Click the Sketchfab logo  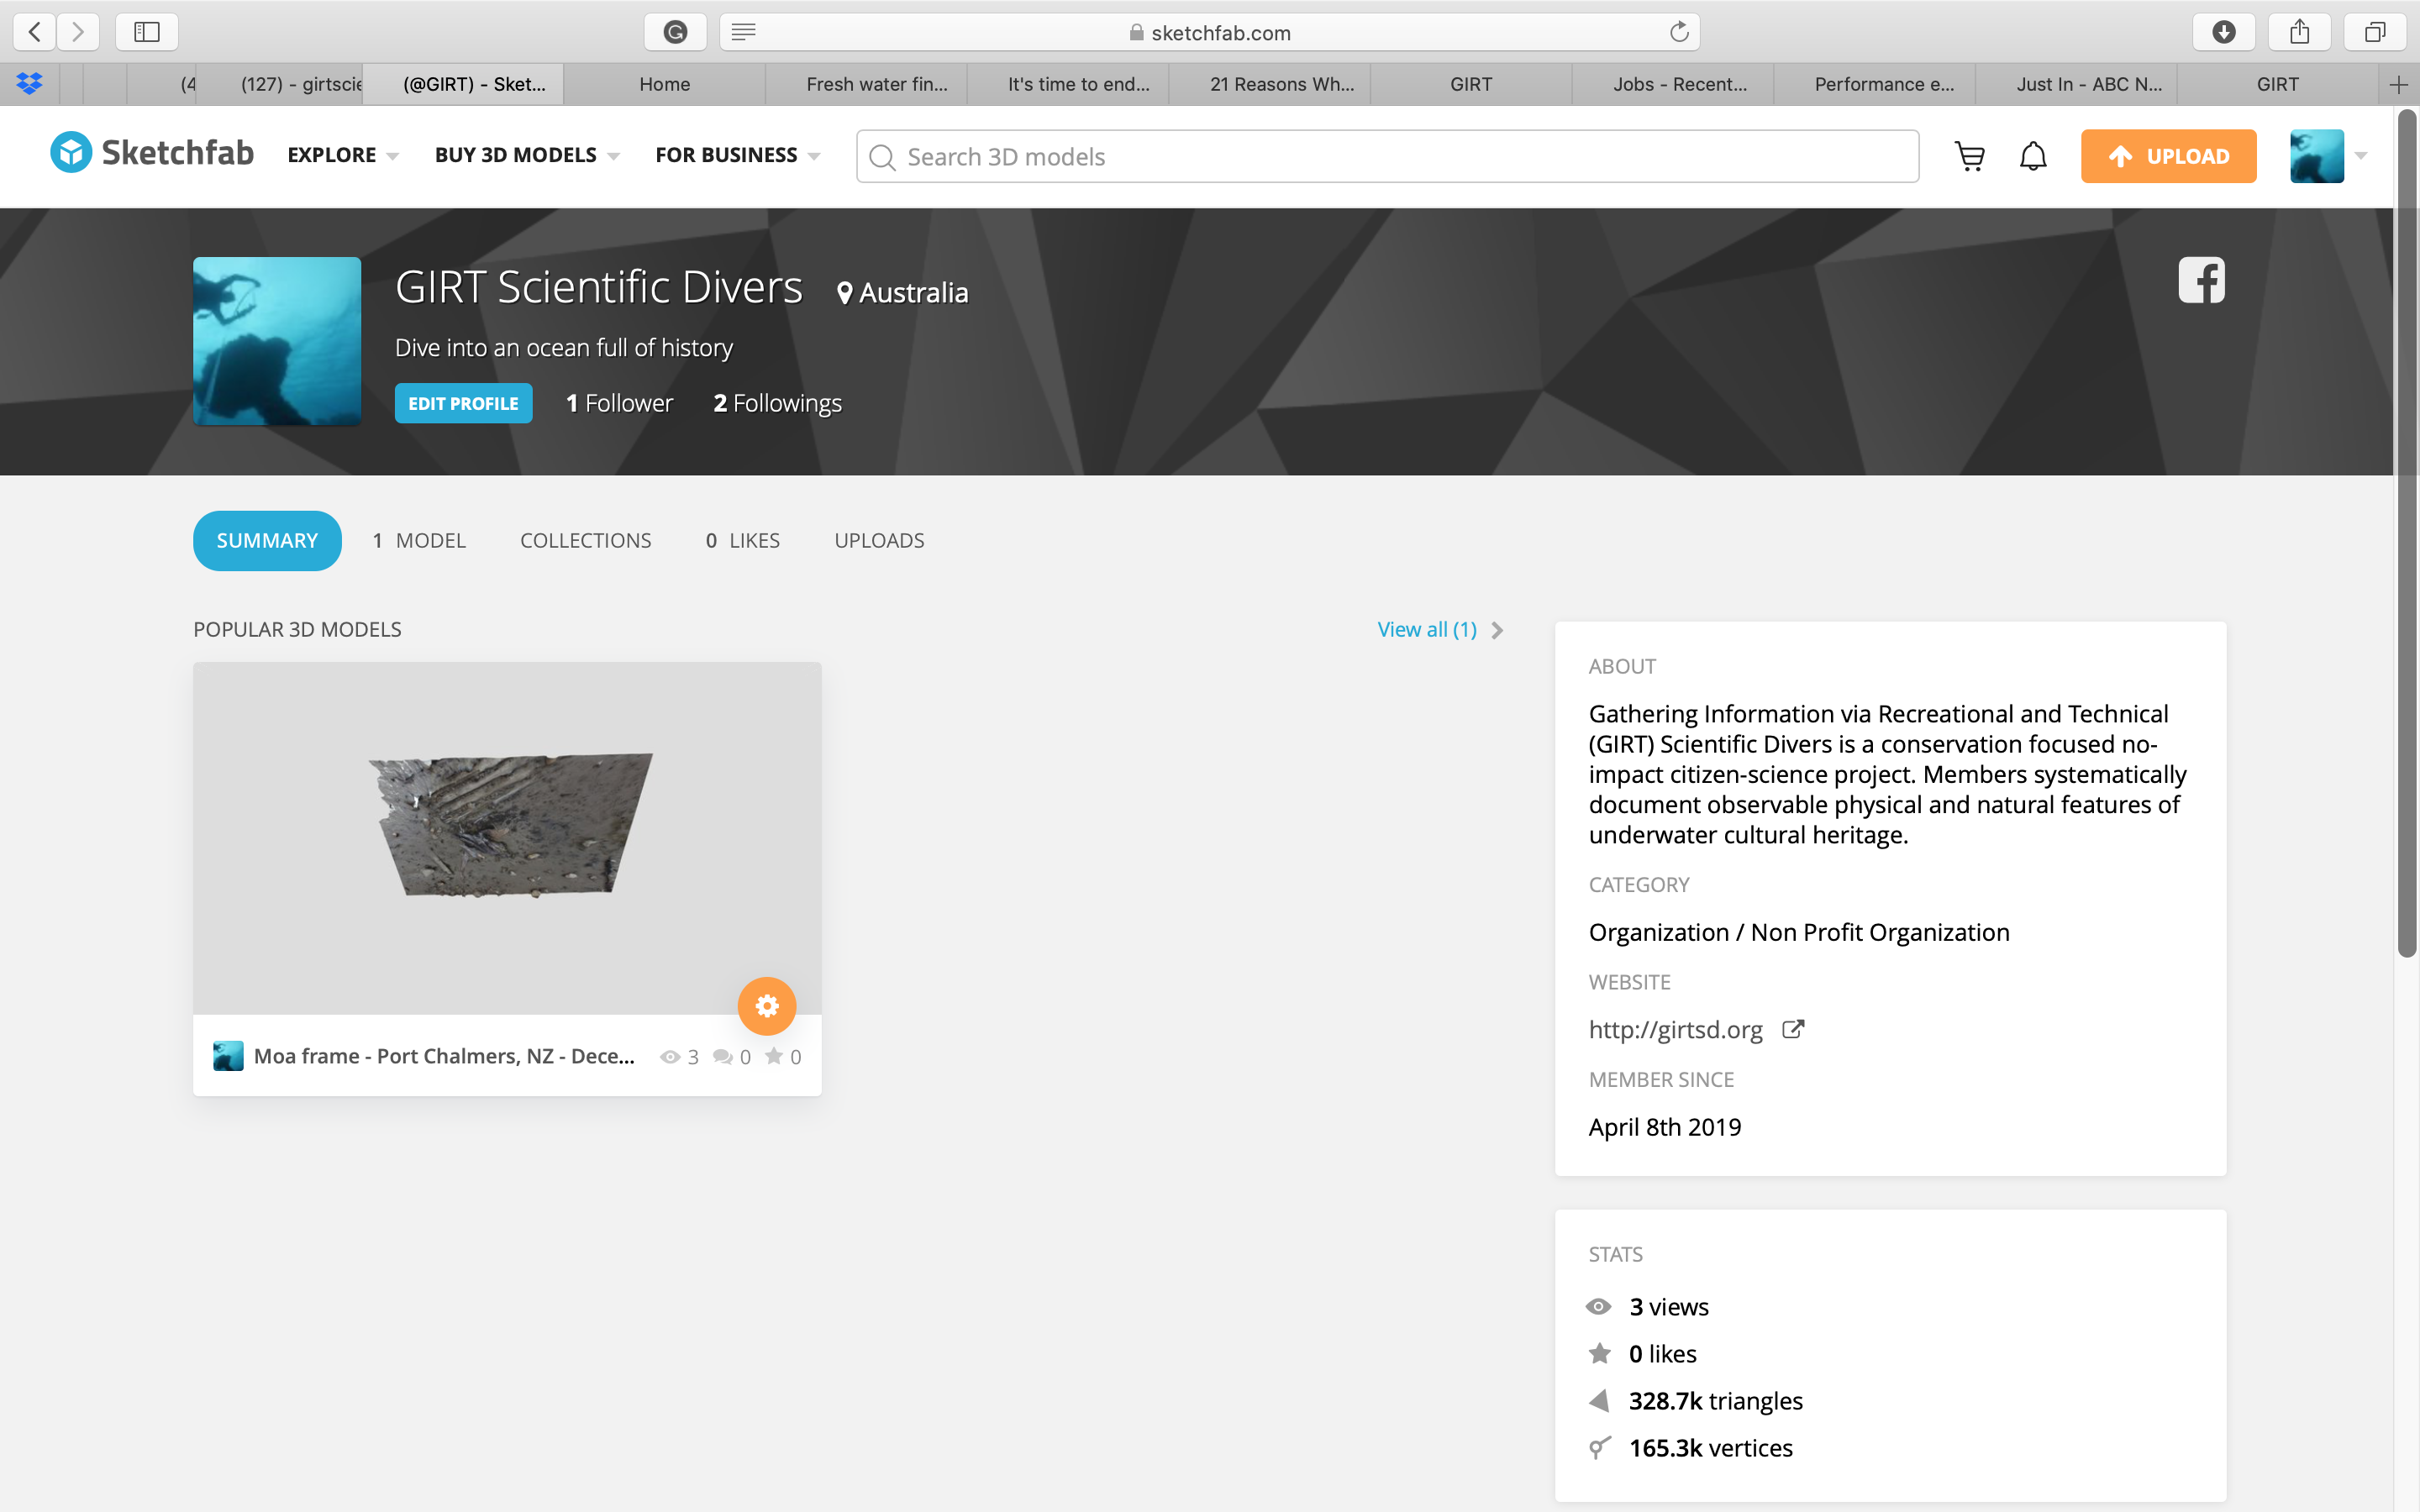click(x=152, y=153)
